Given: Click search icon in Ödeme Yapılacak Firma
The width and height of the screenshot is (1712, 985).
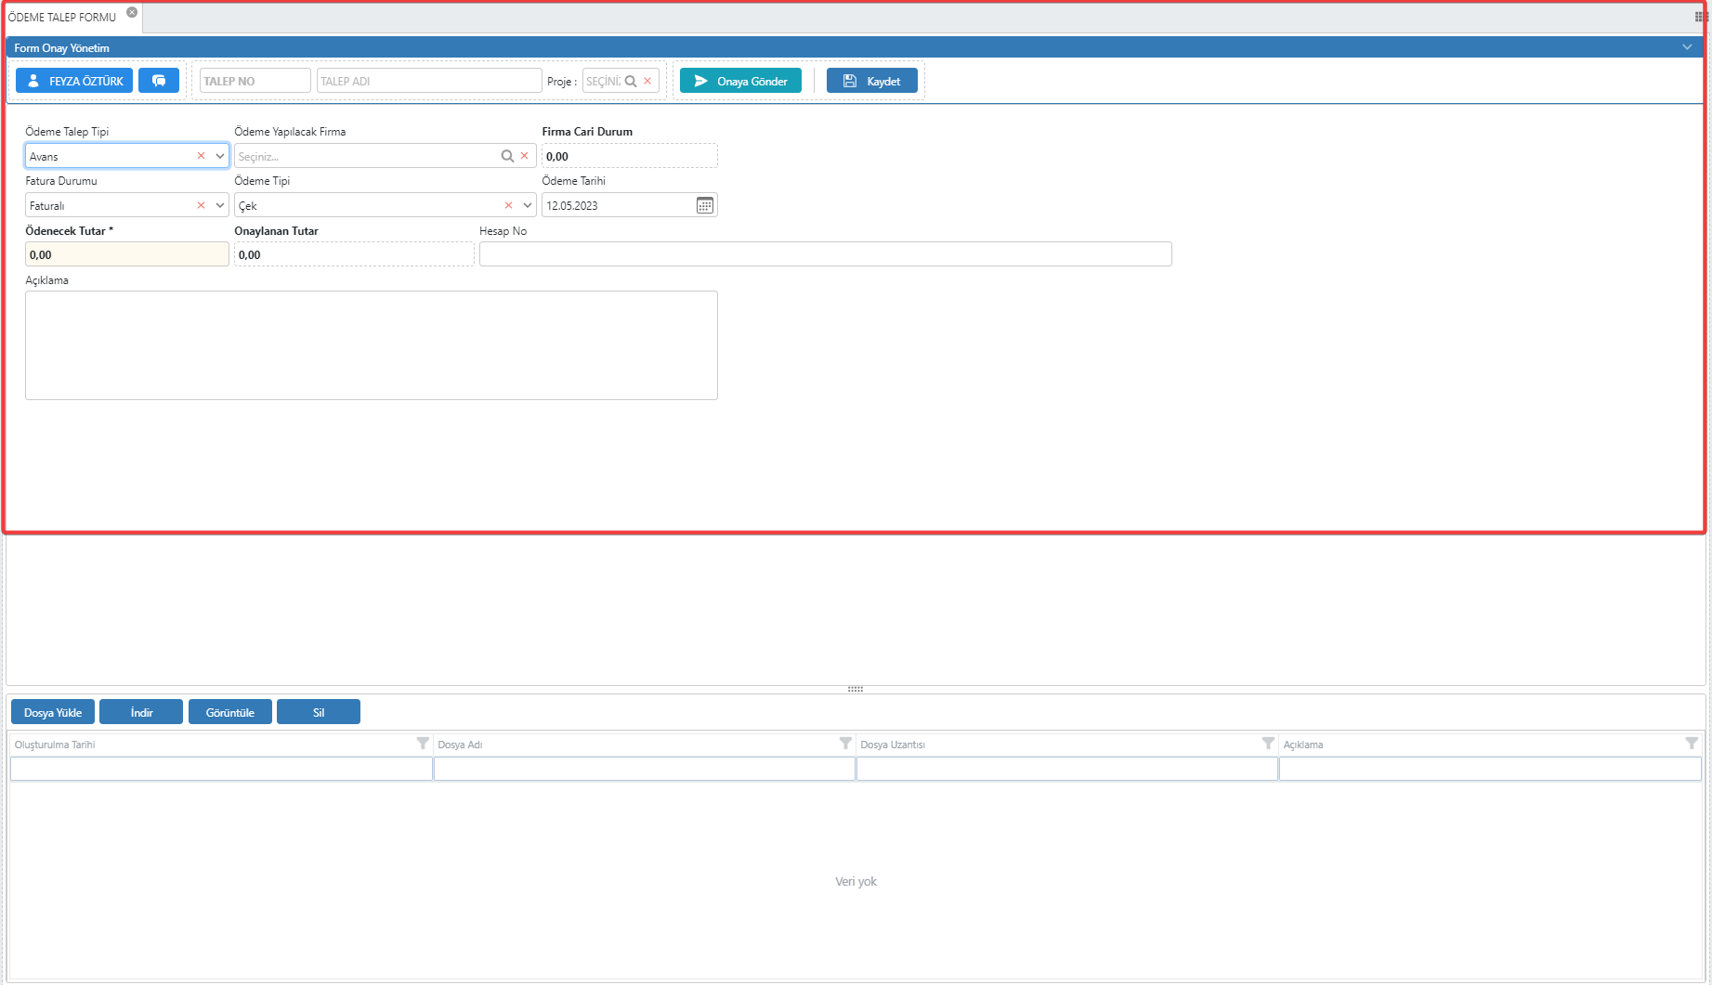Looking at the screenshot, I should pyautogui.click(x=507, y=156).
